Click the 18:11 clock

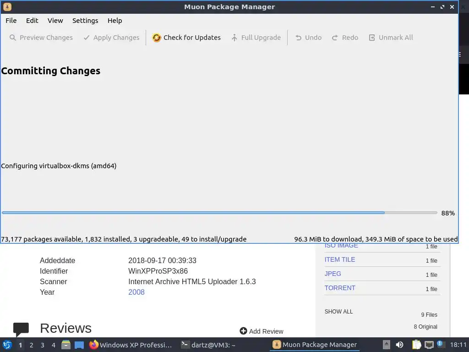point(458,345)
